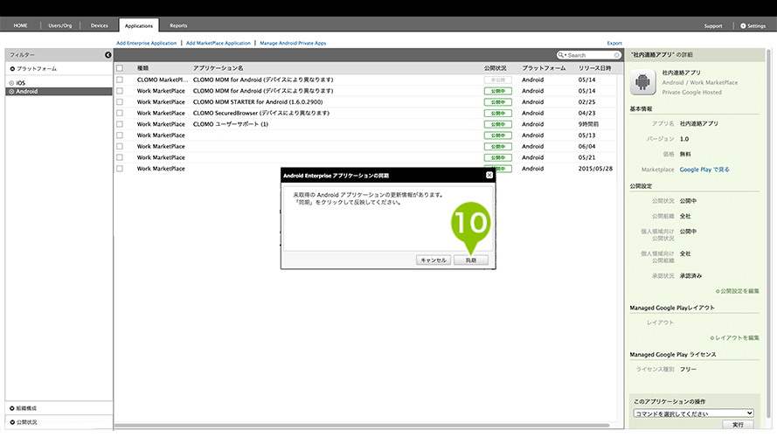This screenshot has width=777, height=437.
Task: Click Add Enterprise Application link
Action: (146, 43)
